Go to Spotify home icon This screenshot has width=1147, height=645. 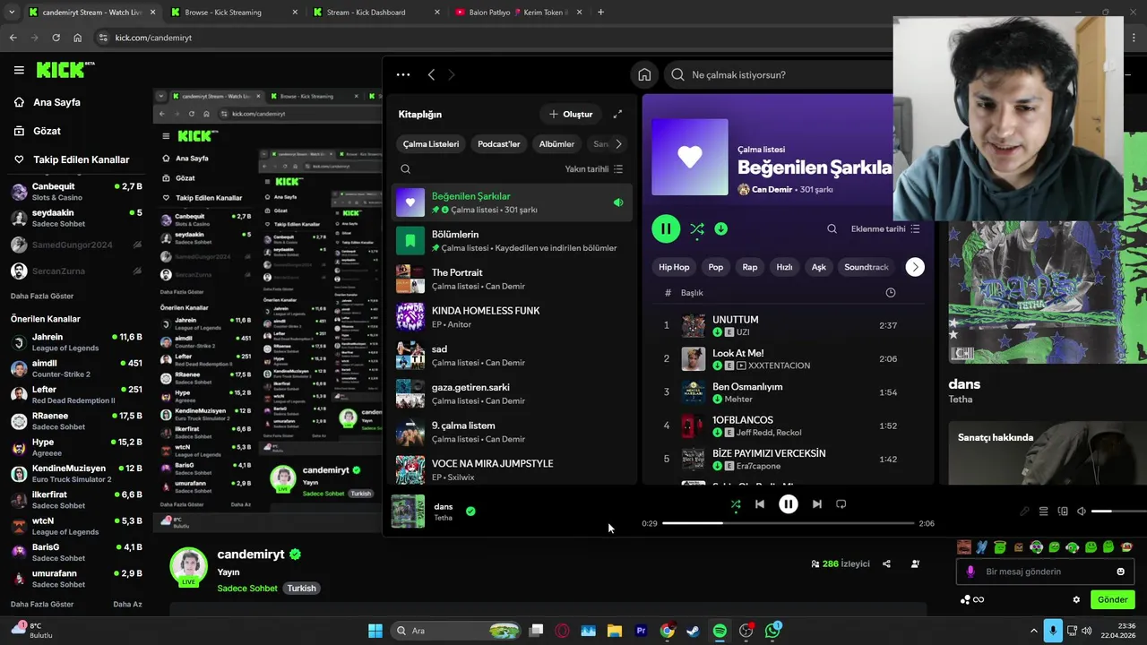point(644,75)
